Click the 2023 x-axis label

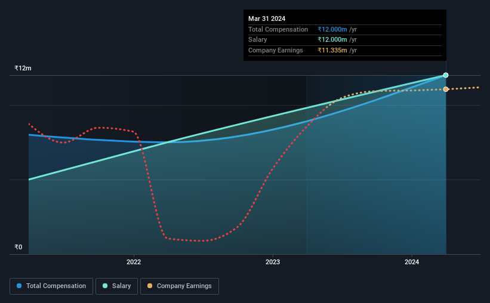point(273,262)
